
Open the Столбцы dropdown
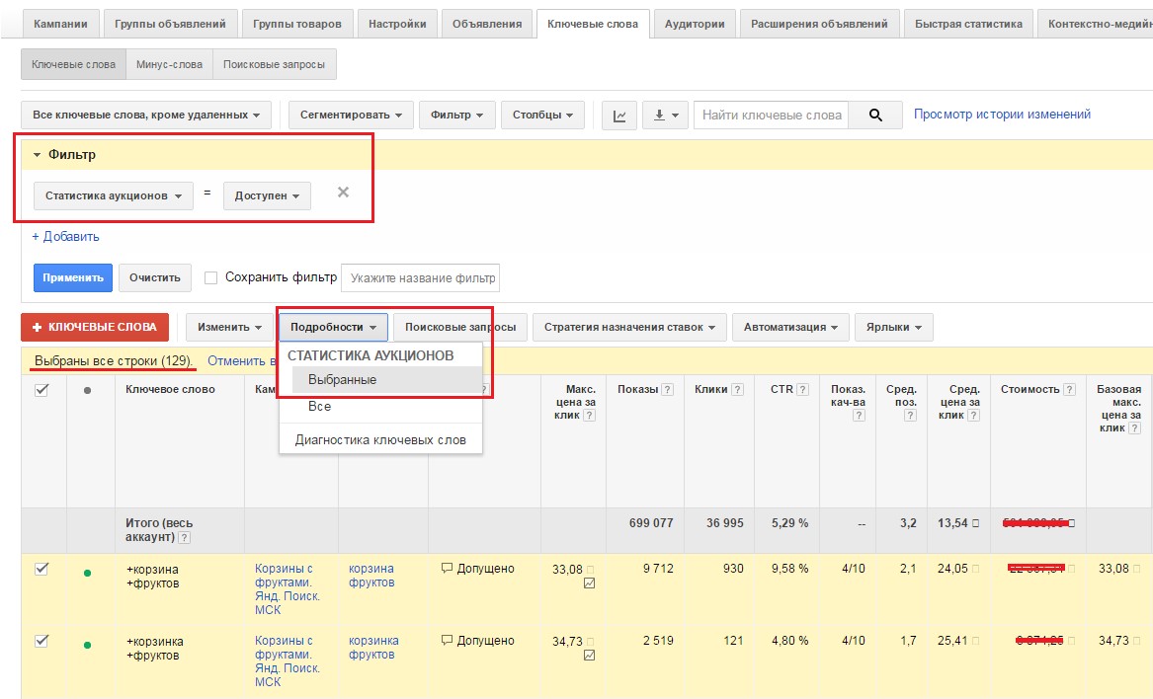(x=542, y=116)
